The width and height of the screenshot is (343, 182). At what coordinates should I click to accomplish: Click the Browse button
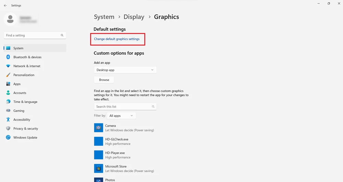pos(104,80)
